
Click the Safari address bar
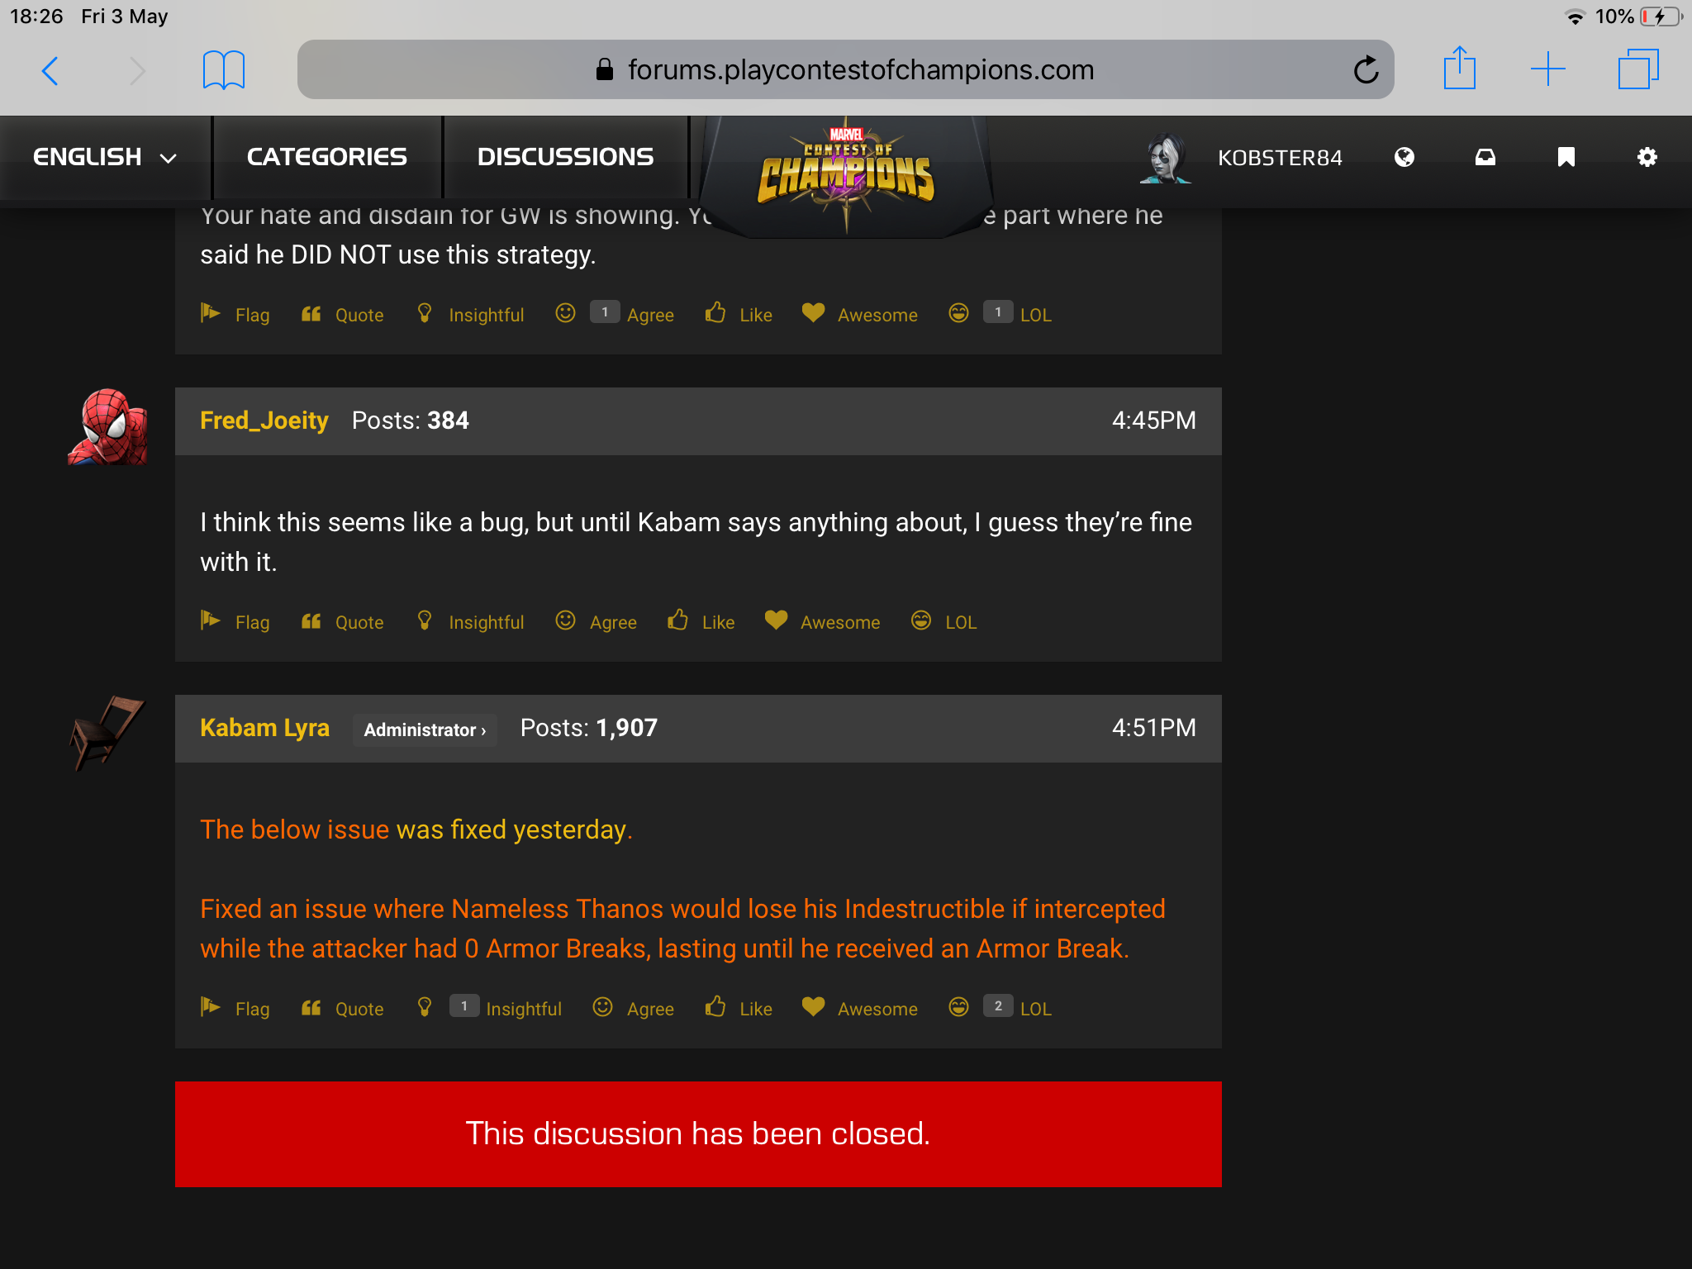click(845, 69)
